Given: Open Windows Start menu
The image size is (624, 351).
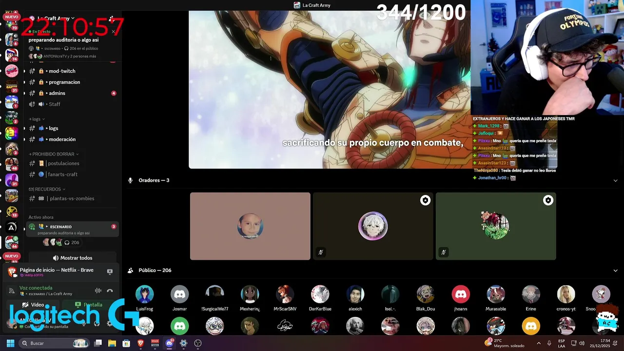Looking at the screenshot, I should [x=10, y=343].
